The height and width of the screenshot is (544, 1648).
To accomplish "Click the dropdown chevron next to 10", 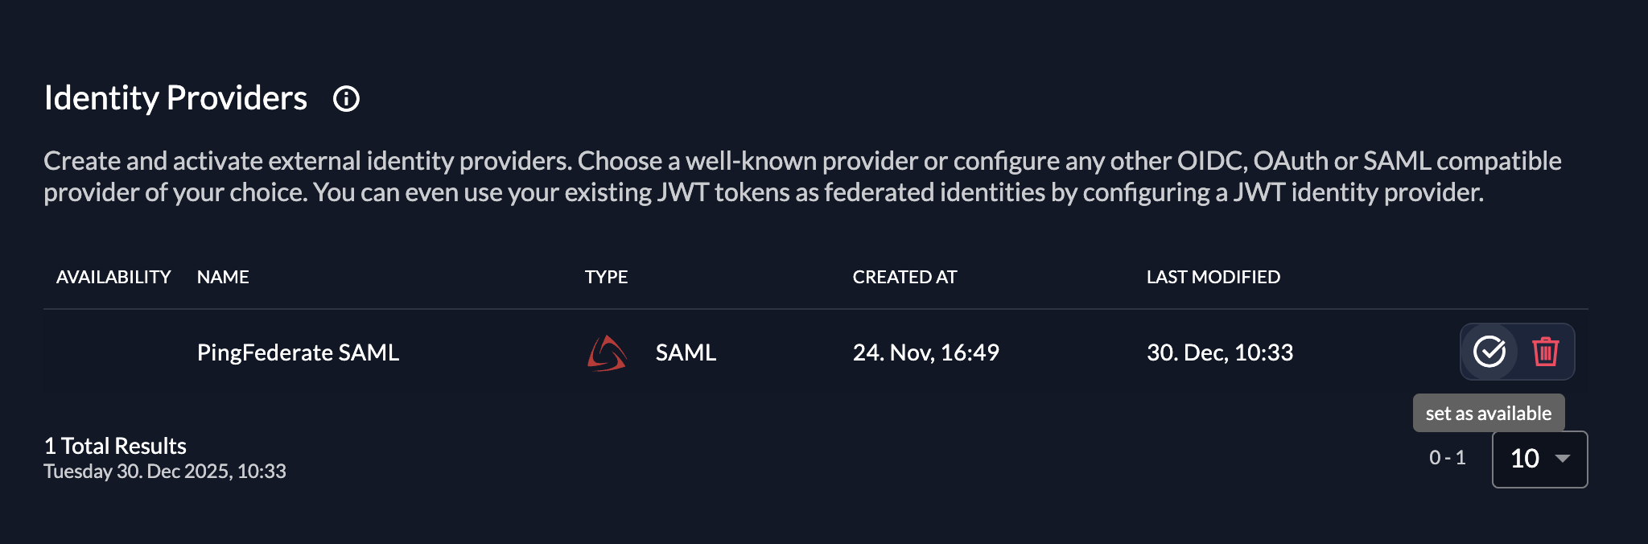I will pyautogui.click(x=1562, y=460).
